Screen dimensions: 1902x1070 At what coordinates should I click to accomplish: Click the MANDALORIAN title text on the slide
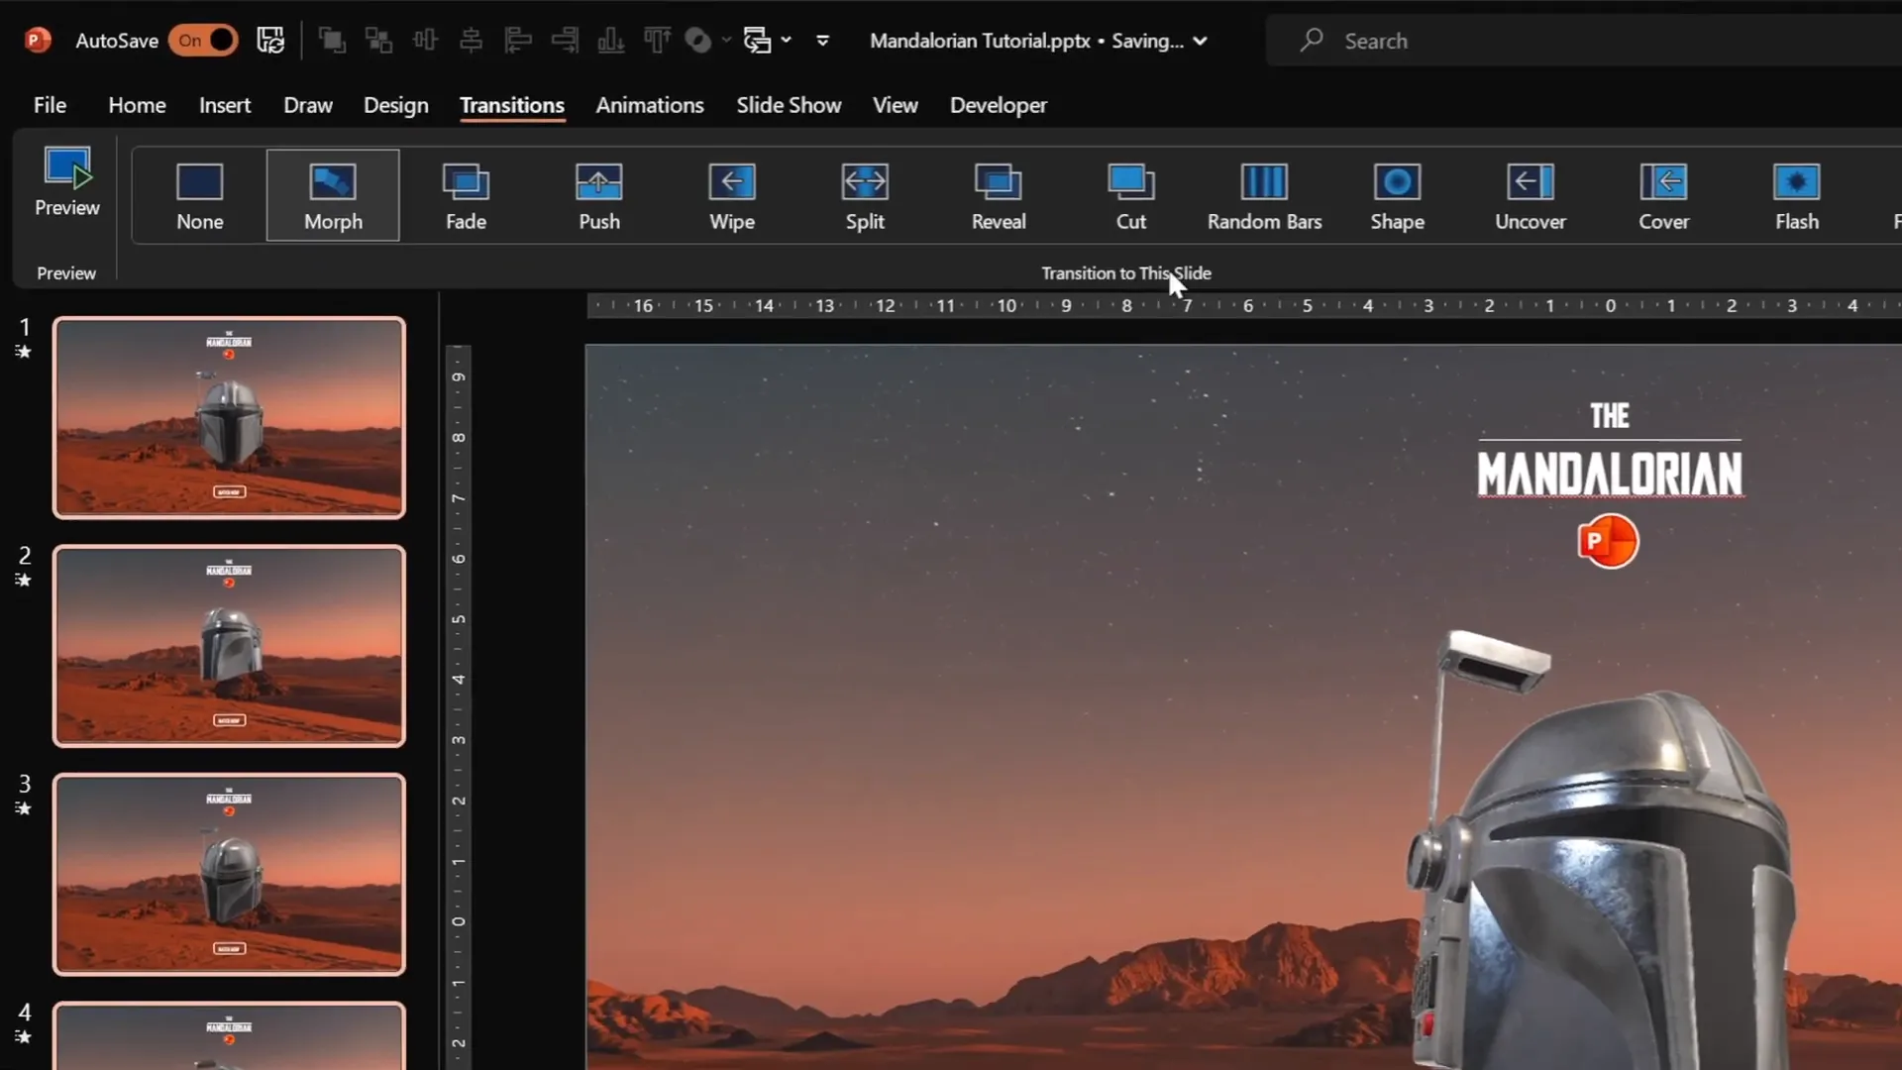[x=1610, y=474]
